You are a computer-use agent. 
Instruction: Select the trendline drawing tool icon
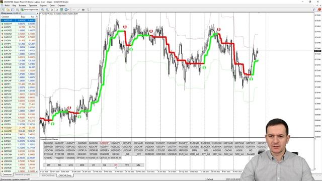(x=78, y=10)
